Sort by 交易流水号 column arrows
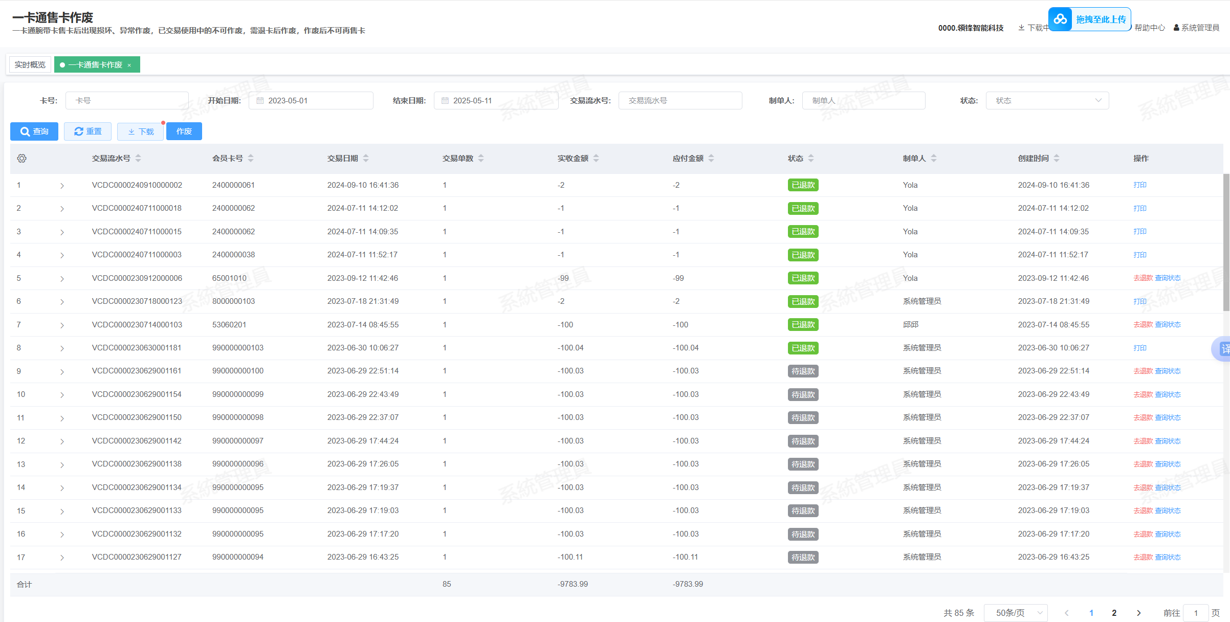1230x622 pixels. [x=138, y=159]
